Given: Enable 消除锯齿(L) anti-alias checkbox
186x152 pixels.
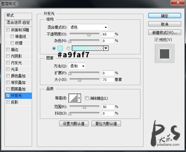Looking at the screenshot, I should pos(87,98).
